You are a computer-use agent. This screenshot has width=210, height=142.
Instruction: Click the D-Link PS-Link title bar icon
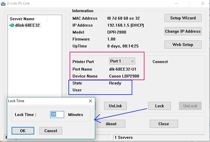pos(2,3)
